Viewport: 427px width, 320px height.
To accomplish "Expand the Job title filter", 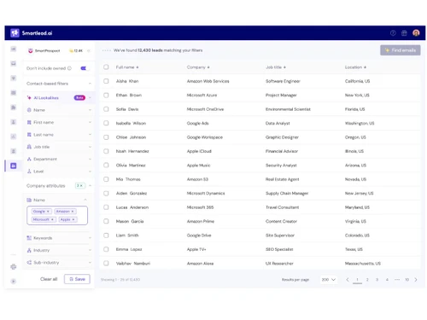I will (90, 147).
